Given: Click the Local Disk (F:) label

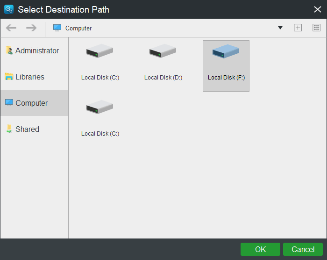Looking at the screenshot, I should [226, 78].
